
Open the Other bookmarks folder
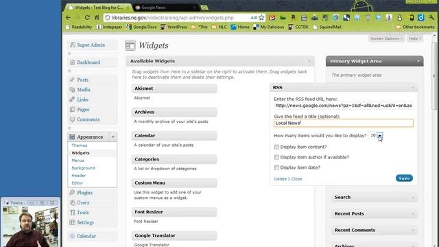(x=415, y=27)
